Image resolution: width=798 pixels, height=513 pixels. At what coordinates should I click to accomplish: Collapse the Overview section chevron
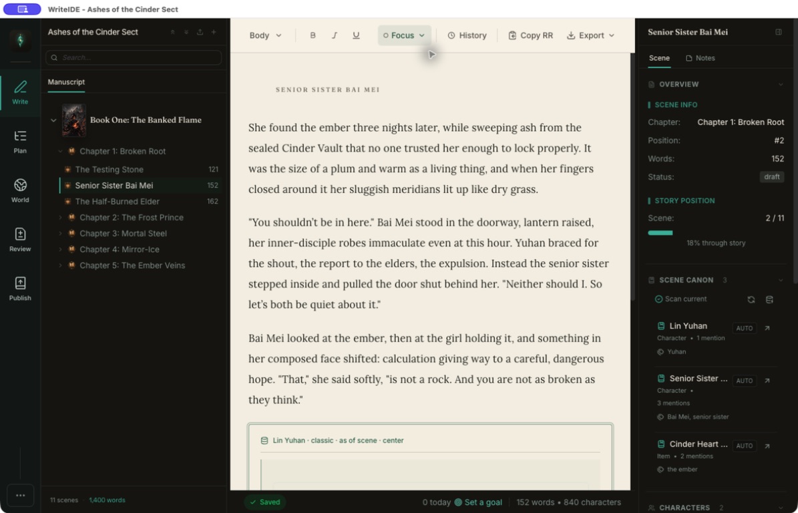click(x=781, y=84)
